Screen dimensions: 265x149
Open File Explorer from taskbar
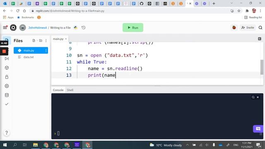pos(35,145)
